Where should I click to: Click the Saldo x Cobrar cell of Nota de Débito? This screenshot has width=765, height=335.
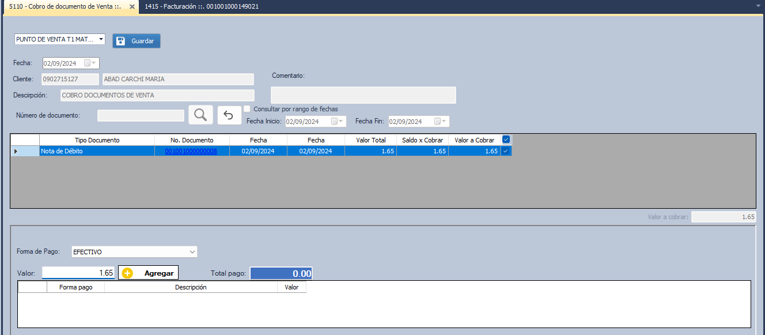point(422,151)
